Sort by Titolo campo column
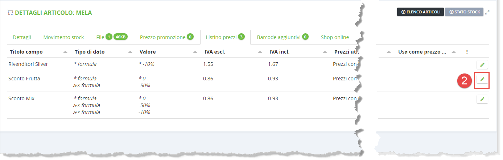The height and width of the screenshot is (160, 503). pyautogui.click(x=26, y=52)
